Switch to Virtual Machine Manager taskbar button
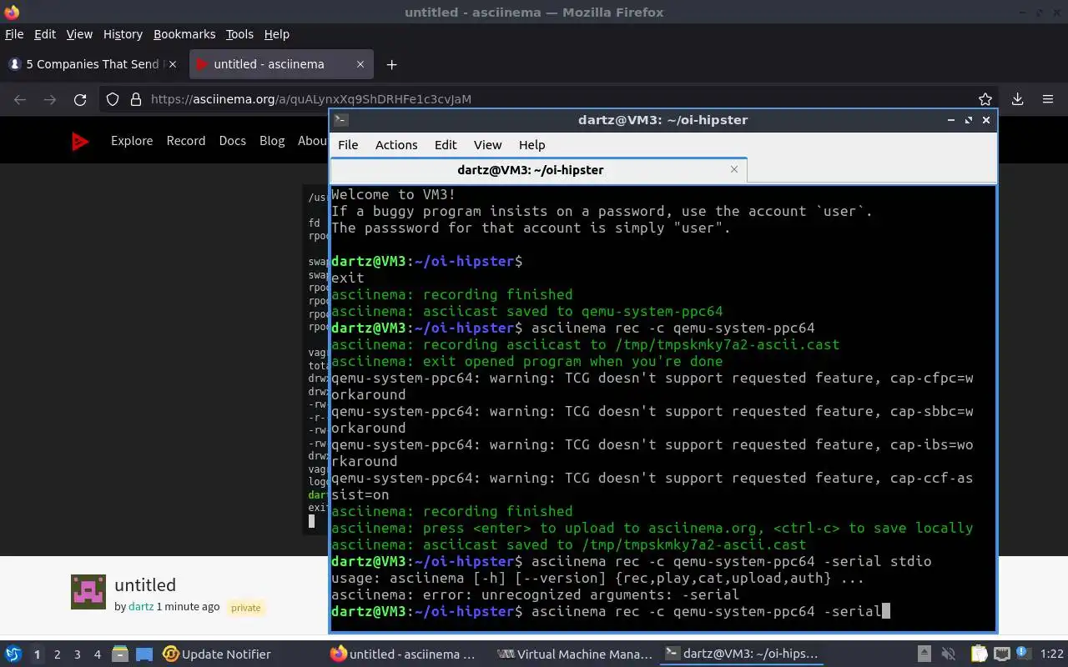Image resolution: width=1068 pixels, height=667 pixels. pyautogui.click(x=575, y=654)
